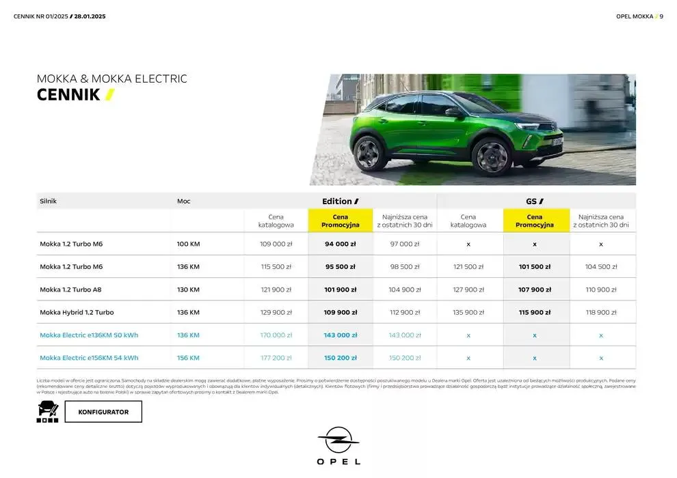
Task: Click the 115 900 zł GS promotional price
Action: coord(534,312)
